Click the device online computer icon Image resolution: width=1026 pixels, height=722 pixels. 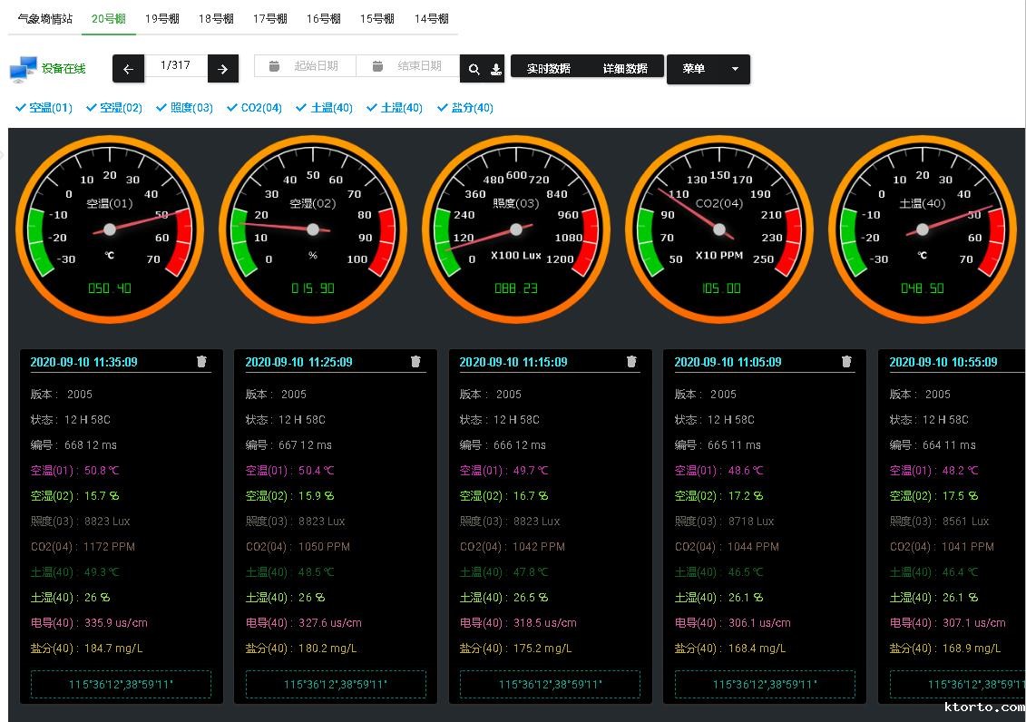(x=23, y=69)
